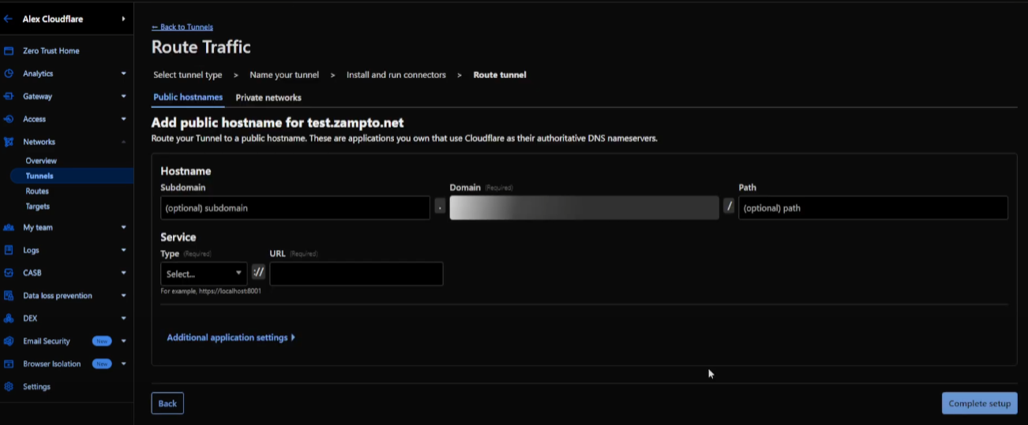
Task: Go to Zero Trust Home
Action: pyautogui.click(x=51, y=50)
